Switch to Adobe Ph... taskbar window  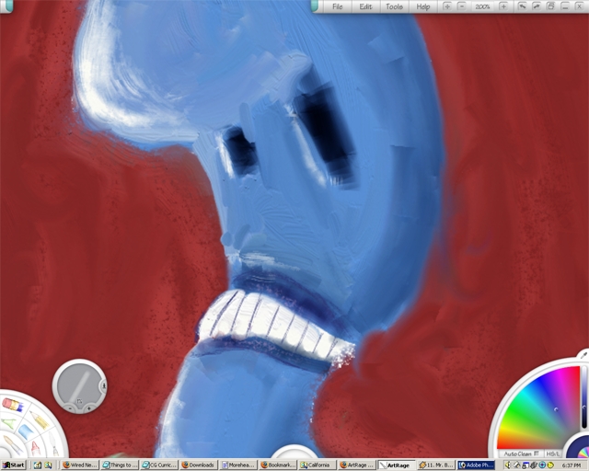(477, 465)
